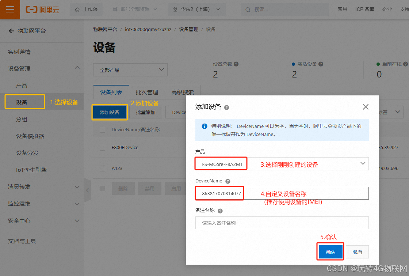This screenshot has height=276, width=409.
Task: Click the 费用 link in top bar
Action: coord(342,10)
